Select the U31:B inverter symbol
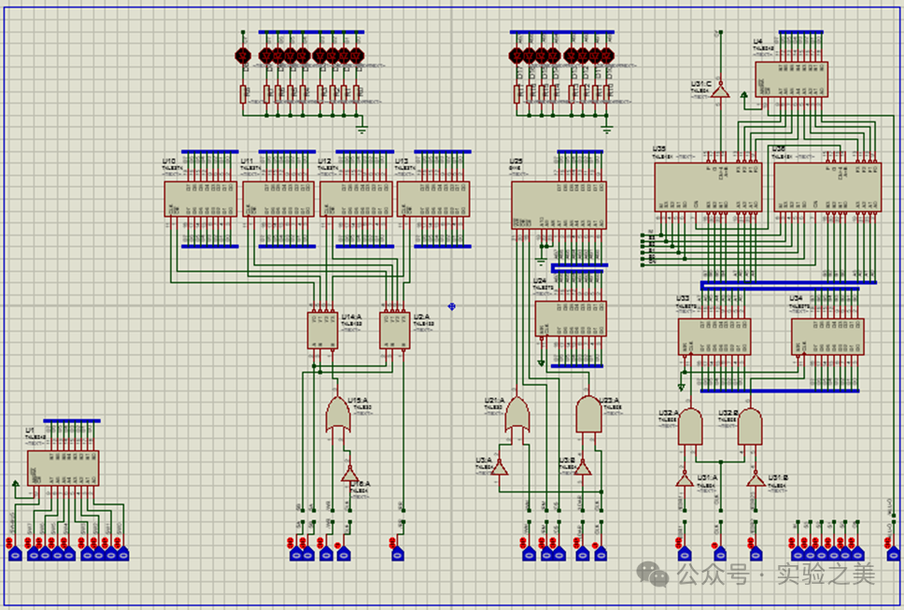 click(x=756, y=479)
